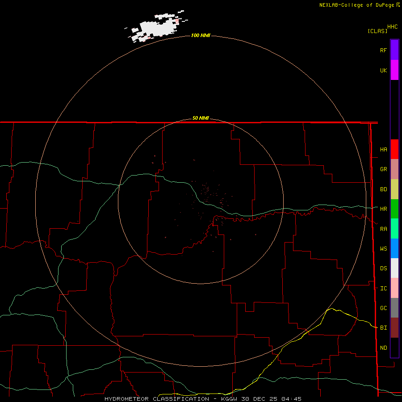Viewport: 402px width, 402px height.
Task: Click the ND black legend swatch
Action: [394, 348]
